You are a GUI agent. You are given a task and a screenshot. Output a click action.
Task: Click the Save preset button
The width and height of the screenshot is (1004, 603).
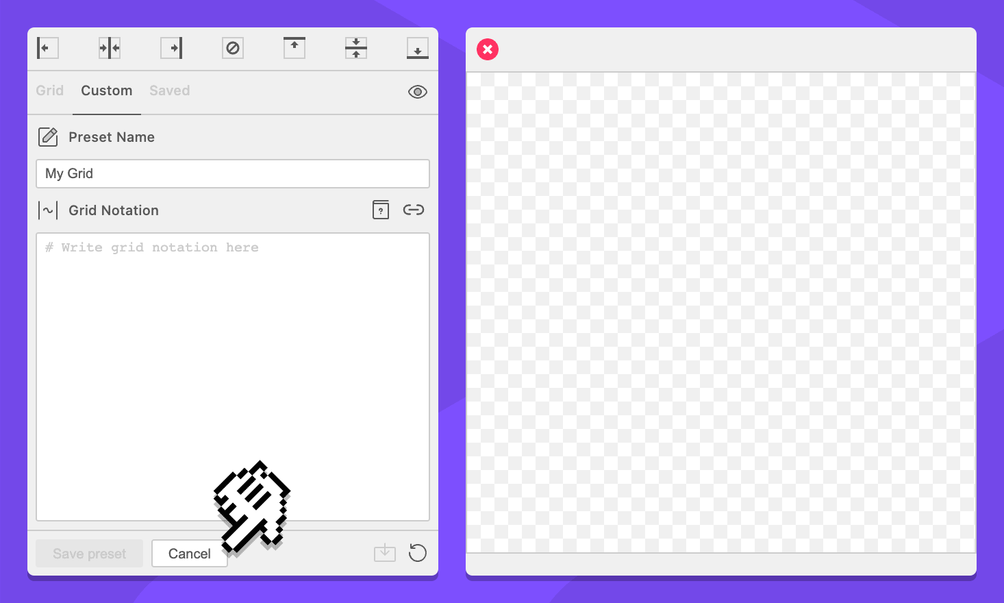coord(90,554)
